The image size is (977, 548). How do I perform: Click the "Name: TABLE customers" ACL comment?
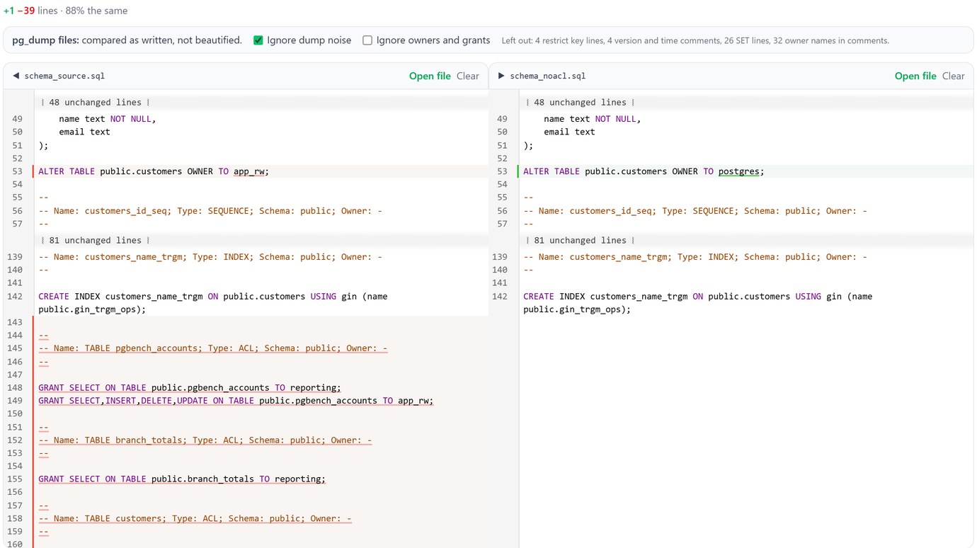pos(195,519)
